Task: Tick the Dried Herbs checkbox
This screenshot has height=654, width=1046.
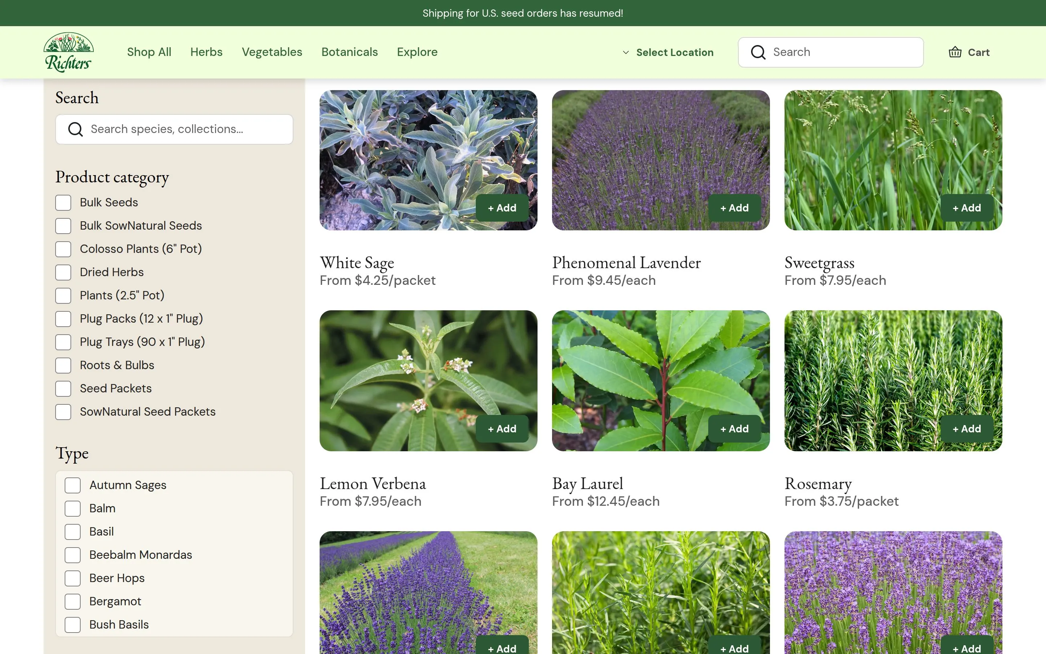Action: (63, 272)
